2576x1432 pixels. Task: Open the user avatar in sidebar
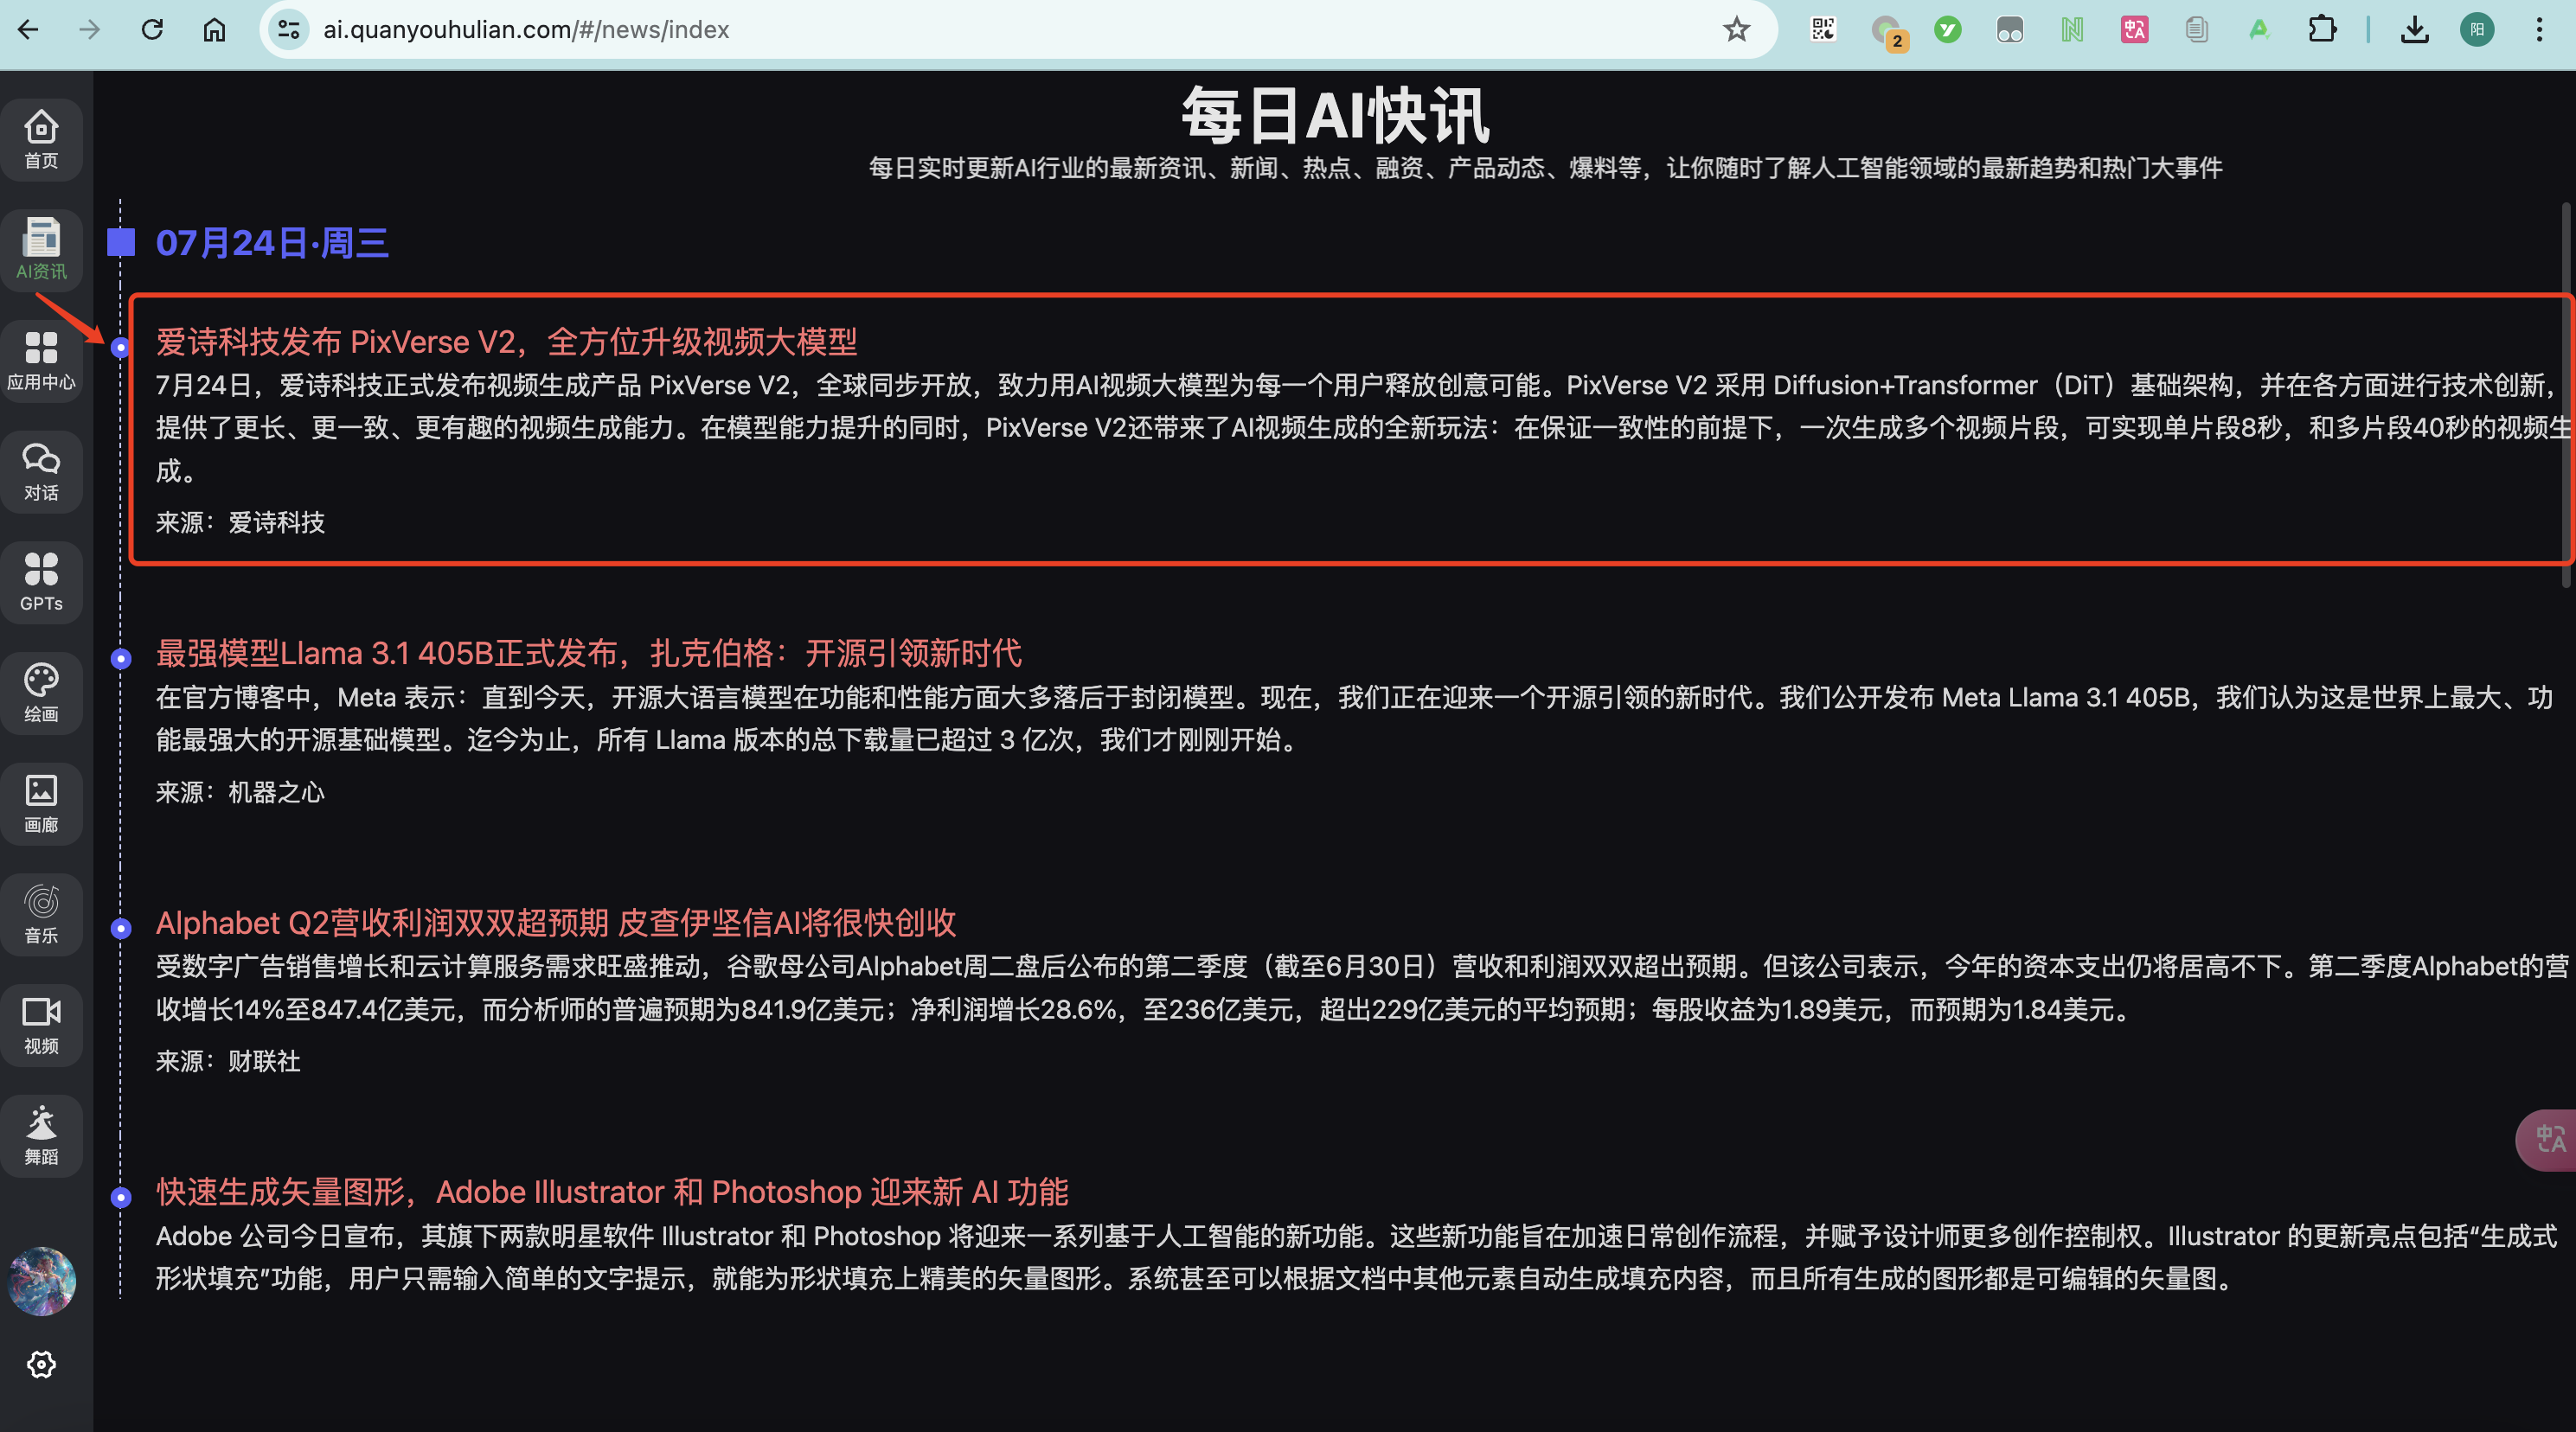pyautogui.click(x=41, y=1281)
